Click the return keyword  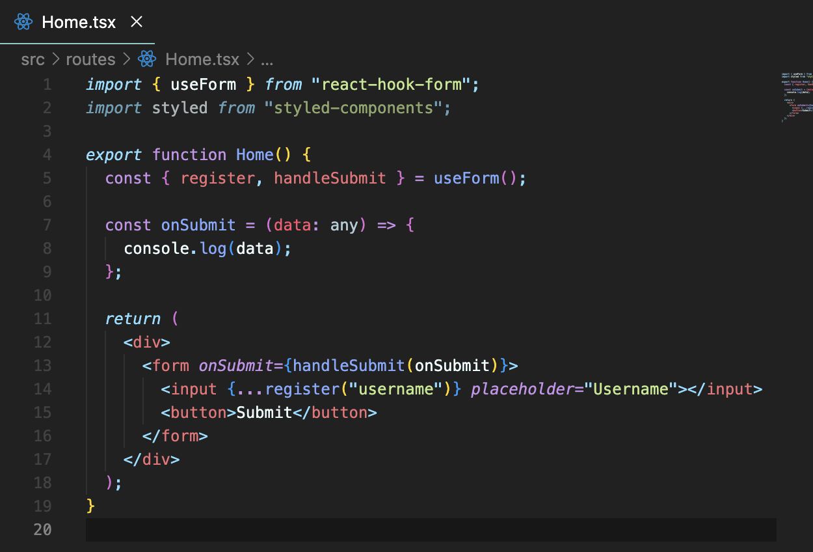pyautogui.click(x=133, y=319)
